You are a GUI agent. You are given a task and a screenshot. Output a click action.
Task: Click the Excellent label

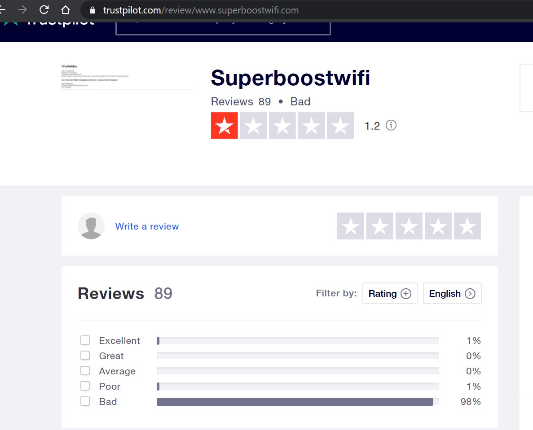click(x=119, y=340)
